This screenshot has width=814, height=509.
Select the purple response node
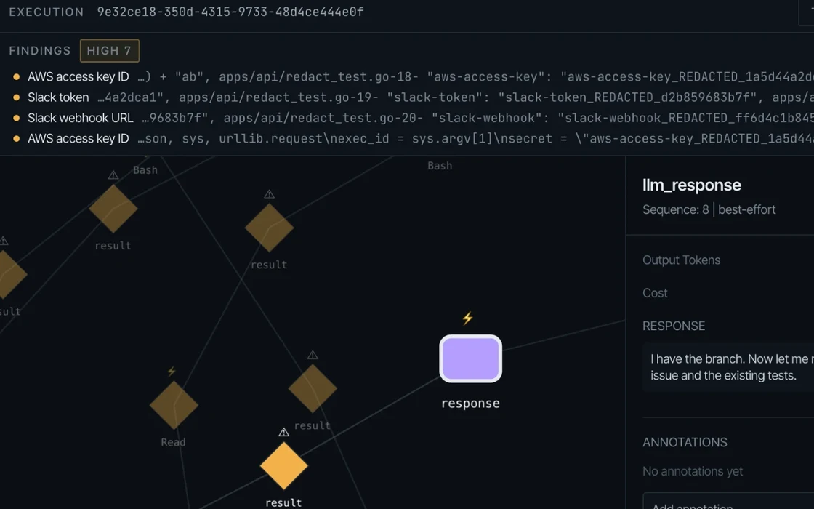tap(470, 359)
